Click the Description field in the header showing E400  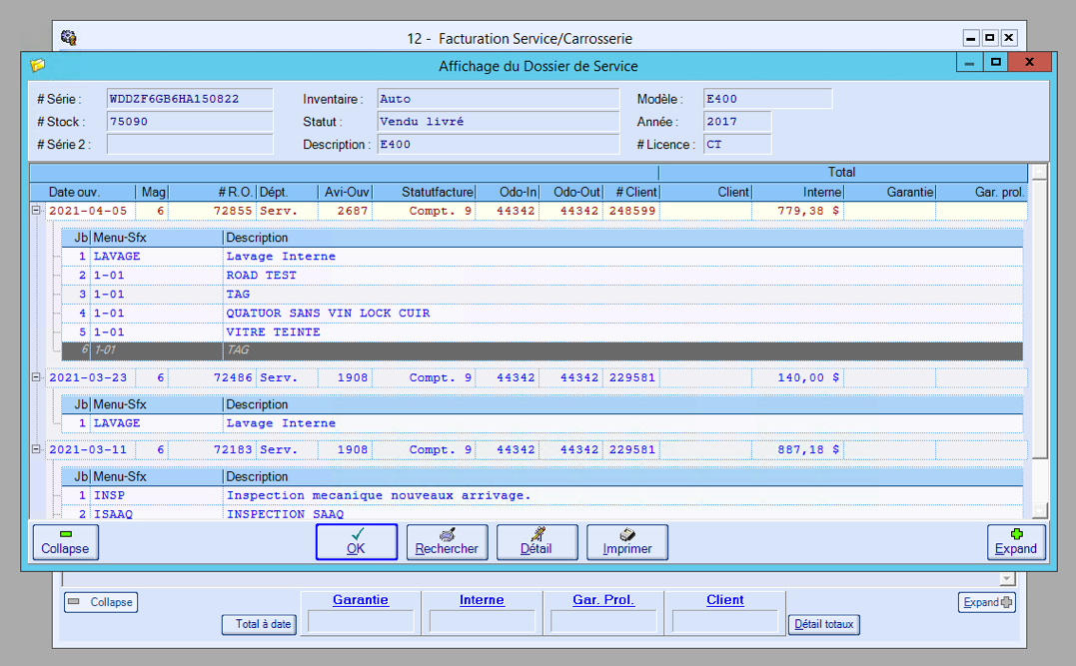[x=499, y=144]
